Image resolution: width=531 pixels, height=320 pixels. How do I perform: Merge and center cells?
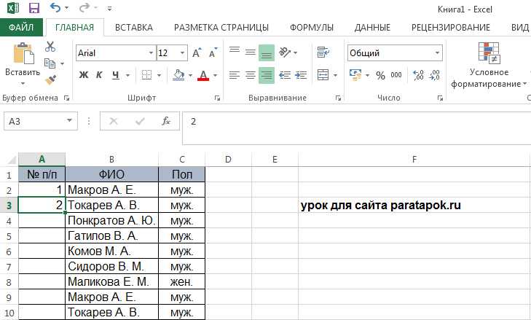click(x=323, y=74)
